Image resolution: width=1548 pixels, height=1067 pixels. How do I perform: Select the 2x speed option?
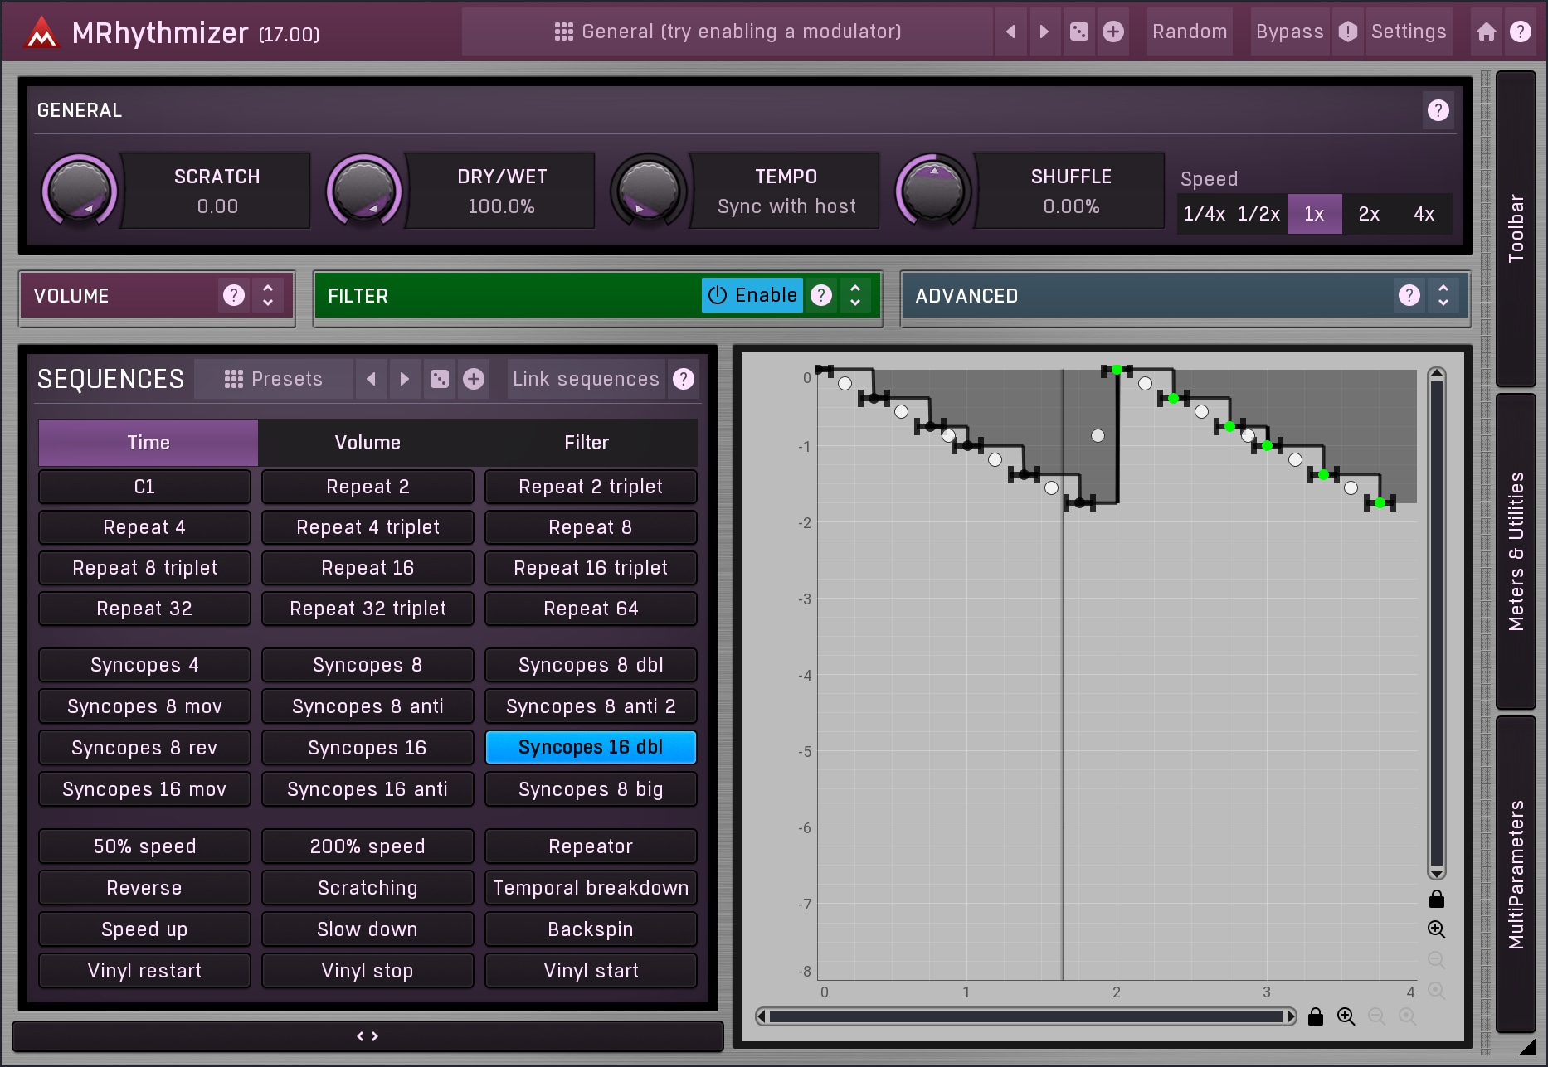click(x=1368, y=214)
